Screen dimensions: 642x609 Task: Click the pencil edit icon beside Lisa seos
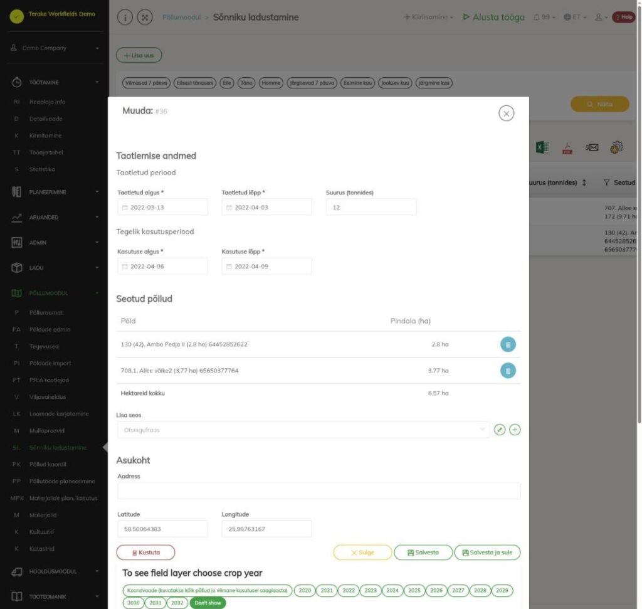tap(500, 430)
